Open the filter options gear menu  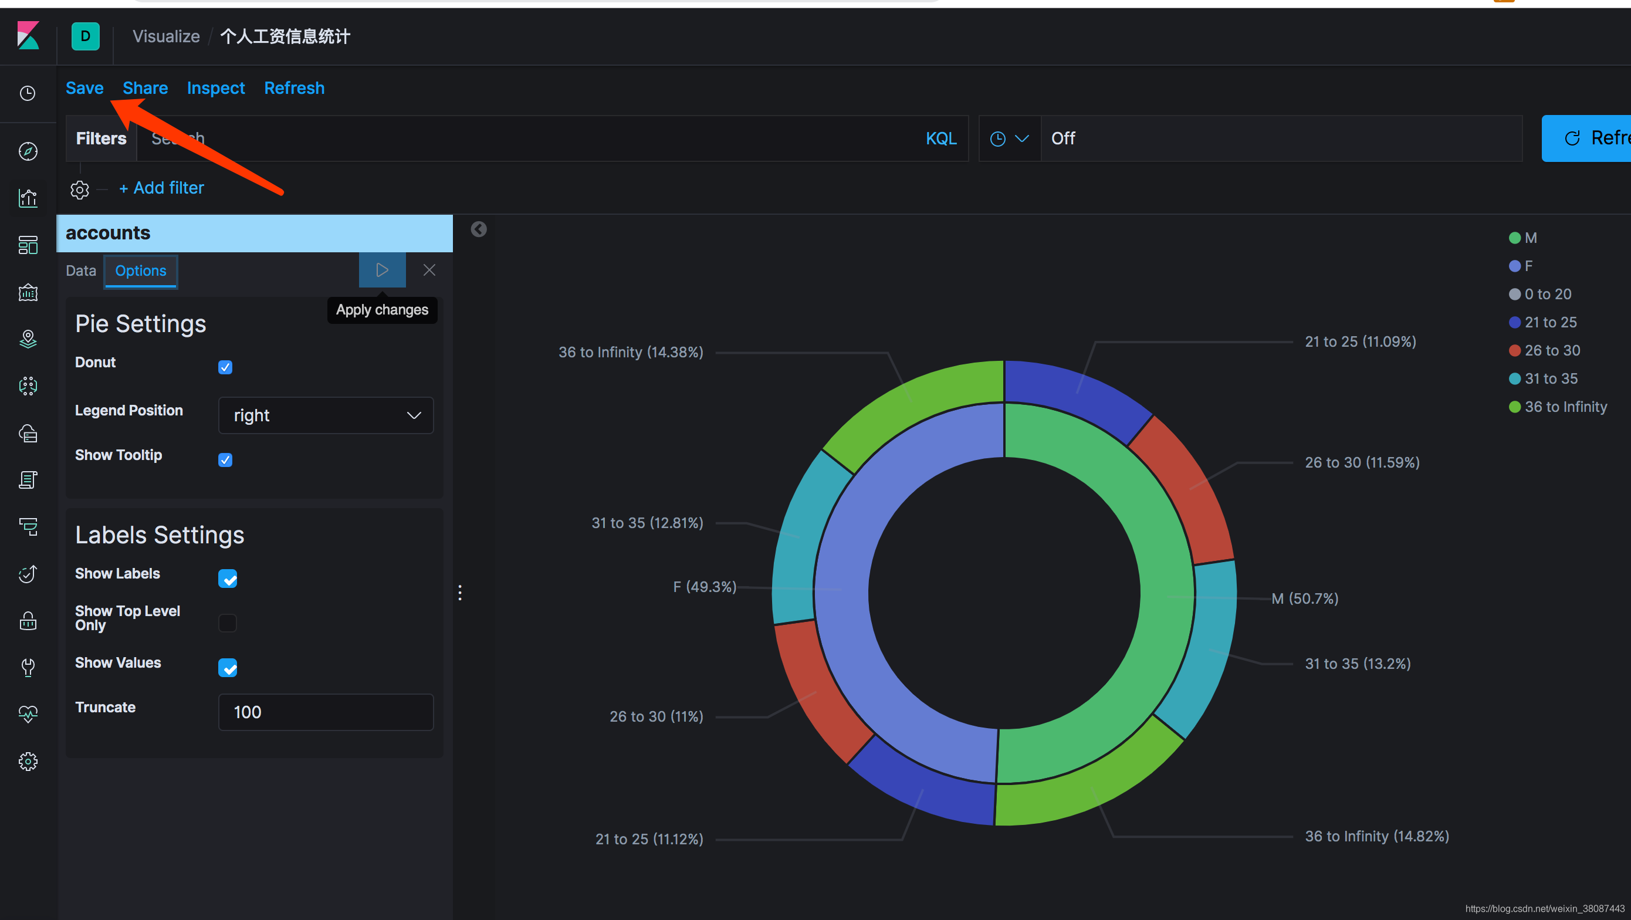(80, 190)
